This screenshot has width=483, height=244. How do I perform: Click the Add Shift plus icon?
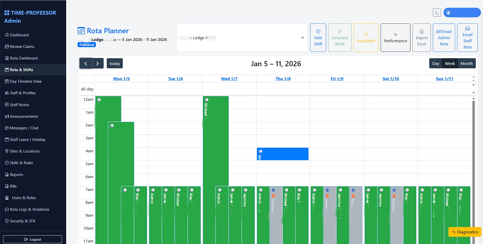(318, 32)
